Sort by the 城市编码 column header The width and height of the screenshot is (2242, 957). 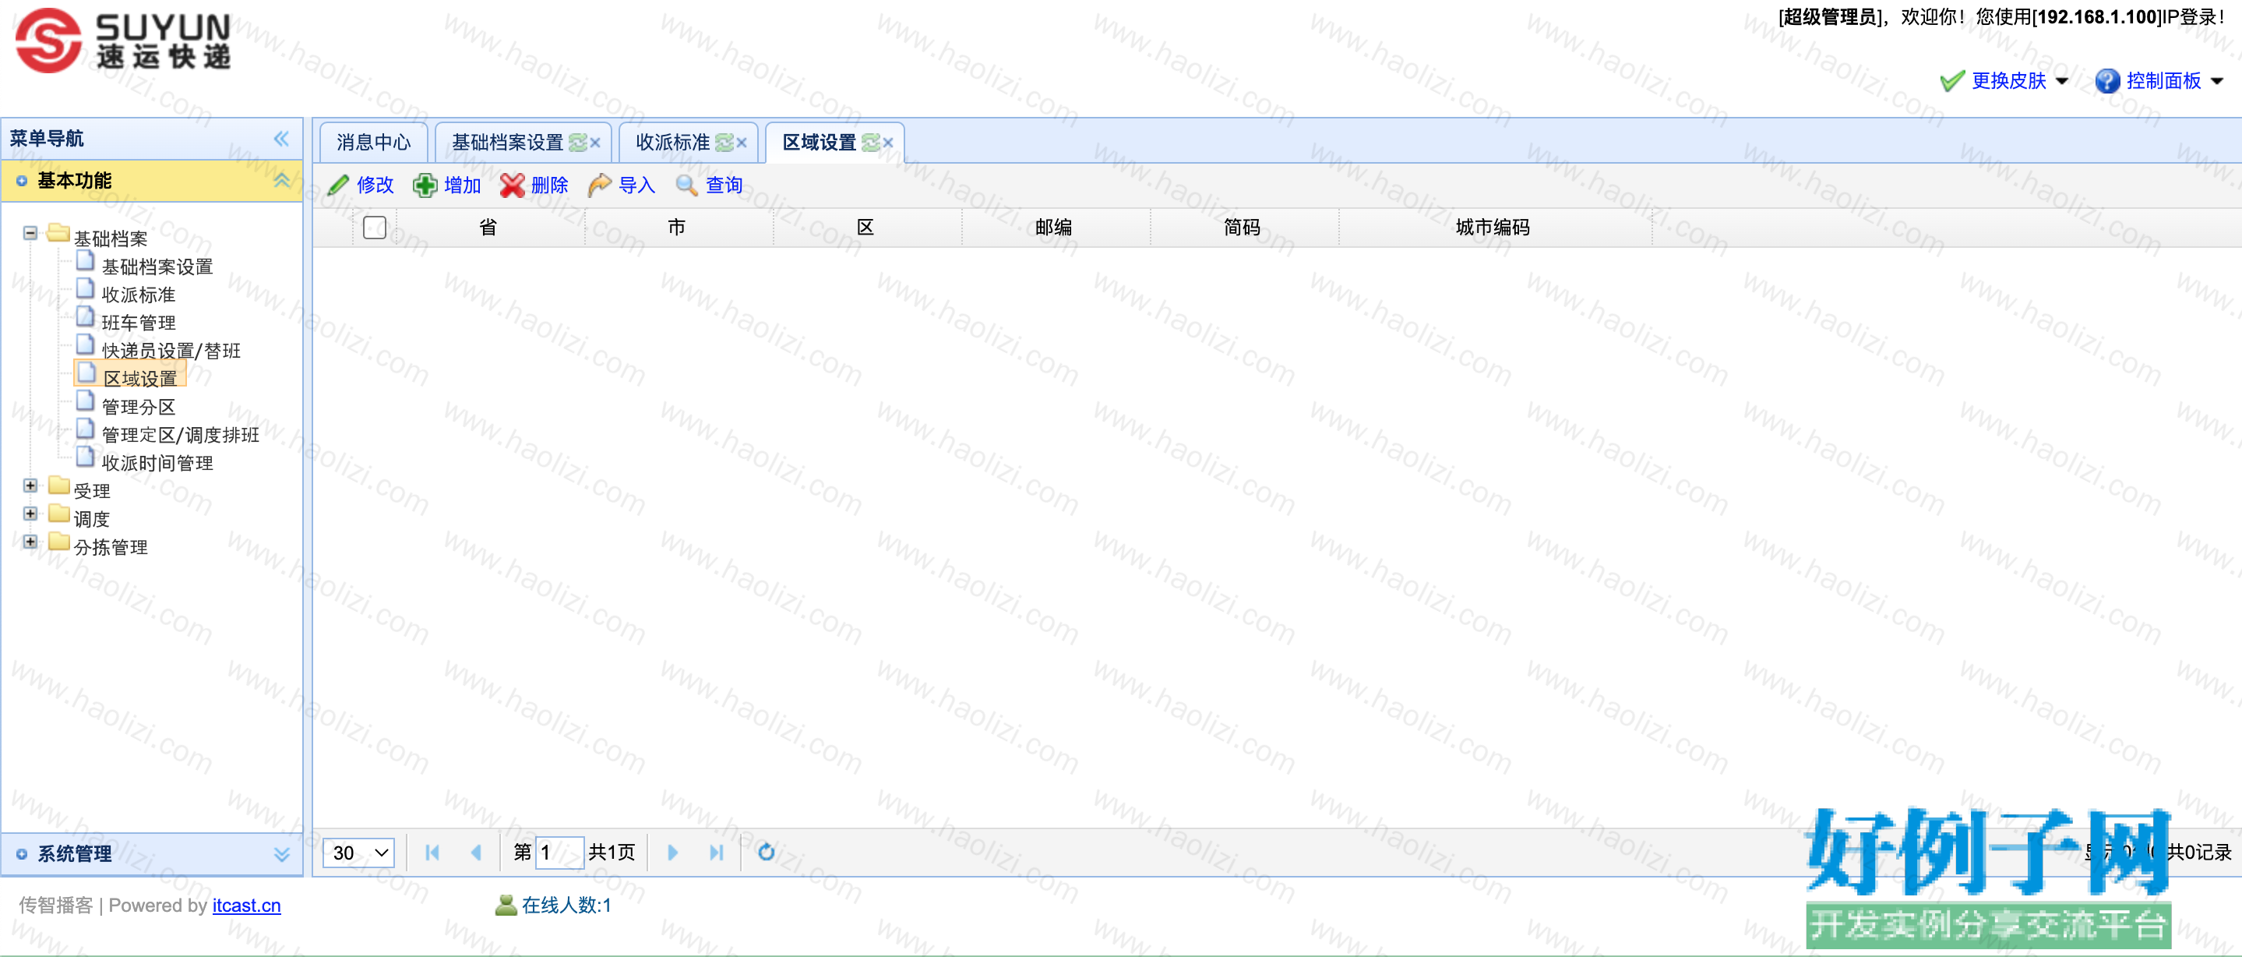click(x=1493, y=228)
